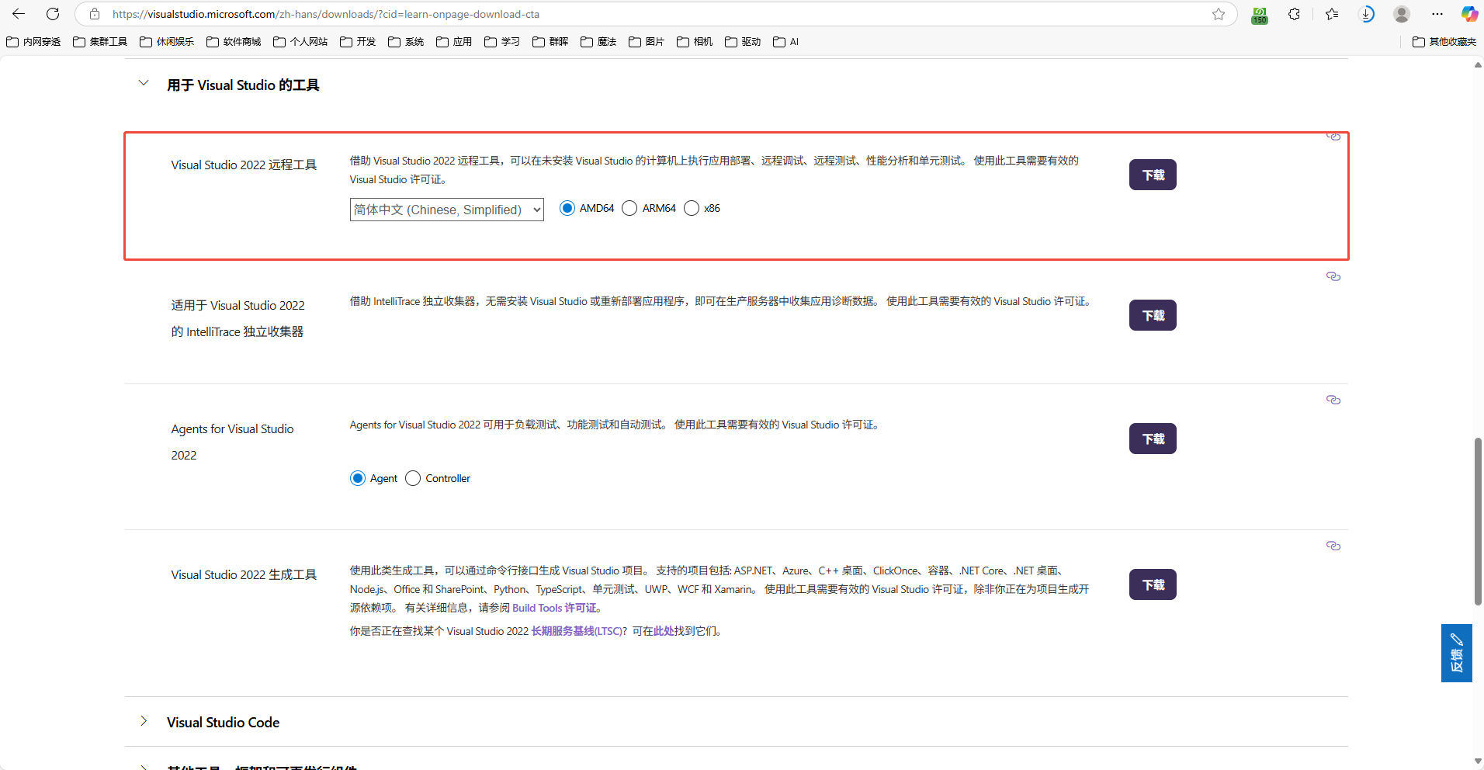This screenshot has width=1484, height=770.
Task: Open the 软件商城 bookmark folder
Action: click(234, 42)
